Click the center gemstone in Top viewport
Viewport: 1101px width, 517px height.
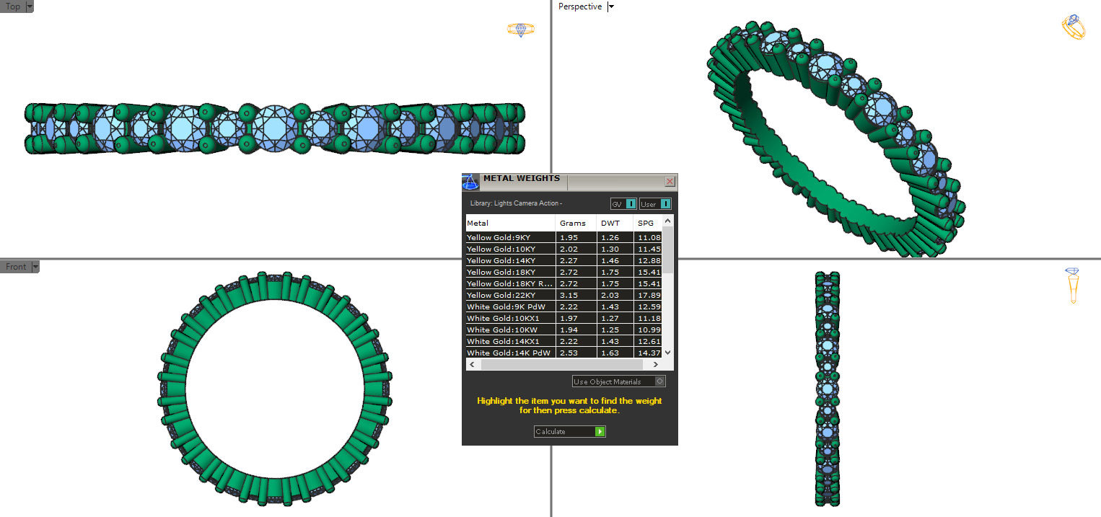tap(274, 128)
